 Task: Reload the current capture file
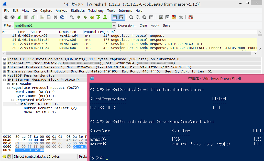[62, 17]
